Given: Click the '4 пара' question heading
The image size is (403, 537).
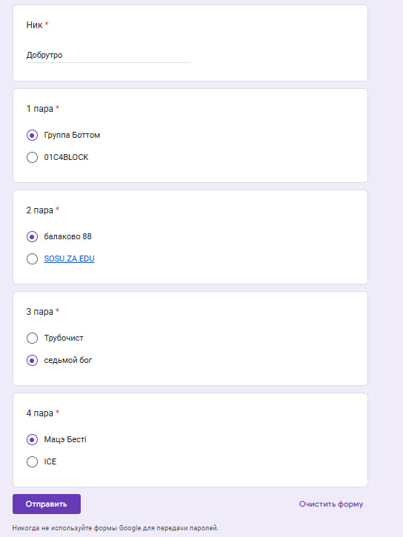Looking at the screenshot, I should pos(40,413).
